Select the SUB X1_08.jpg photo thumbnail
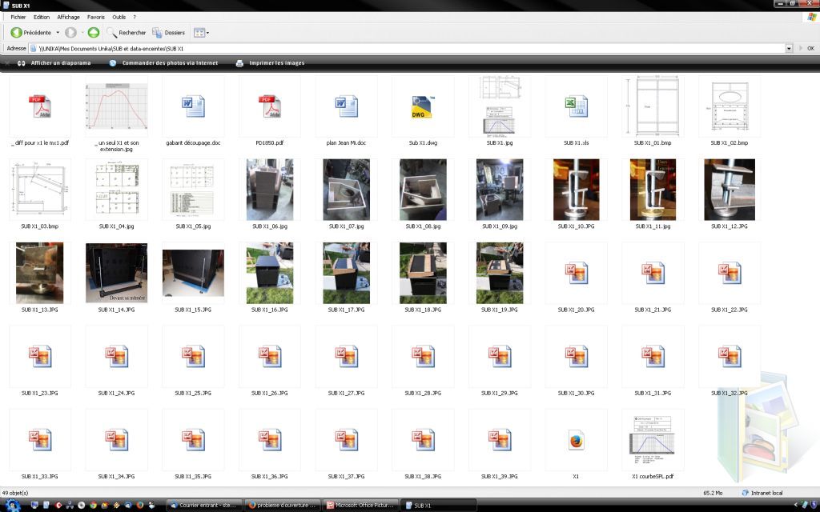 pyautogui.click(x=423, y=190)
